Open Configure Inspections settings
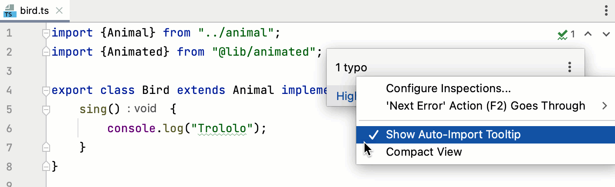The height and width of the screenshot is (187, 615). coord(448,88)
